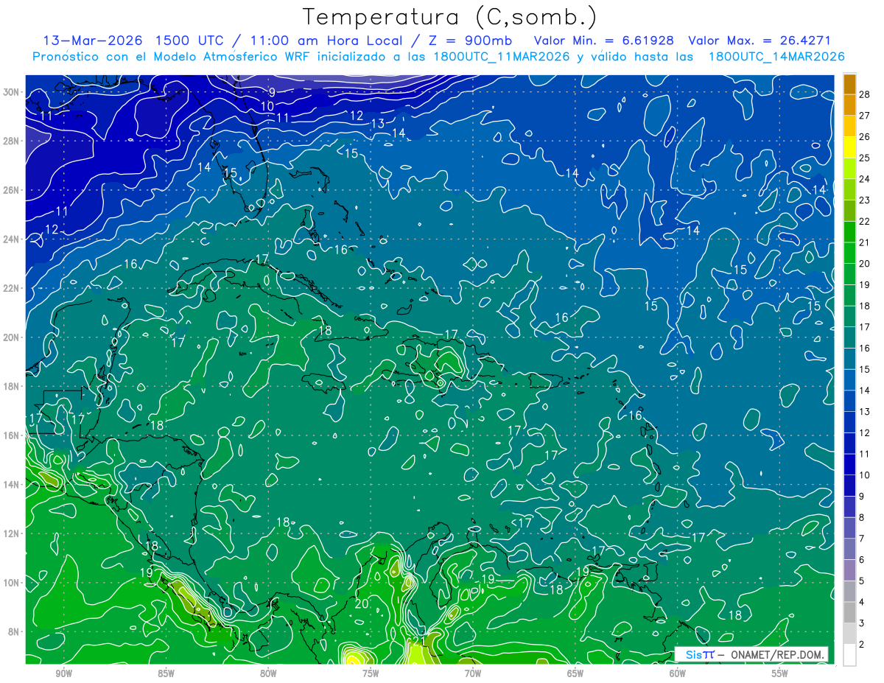Click the "20" contour label over Colombia
Viewport: 884px width, 683px height.
[361, 603]
